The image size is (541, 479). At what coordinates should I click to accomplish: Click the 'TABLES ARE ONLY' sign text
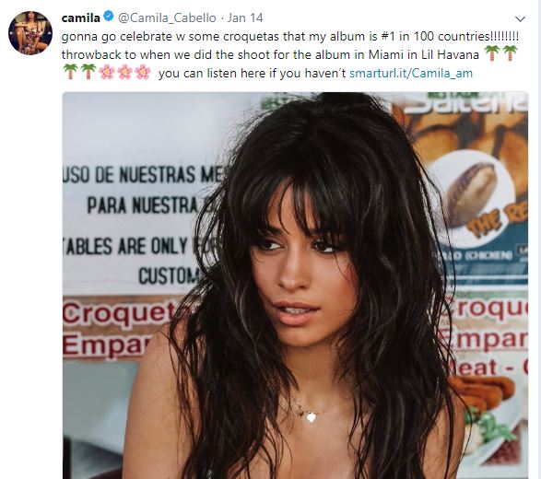pyautogui.click(x=126, y=246)
